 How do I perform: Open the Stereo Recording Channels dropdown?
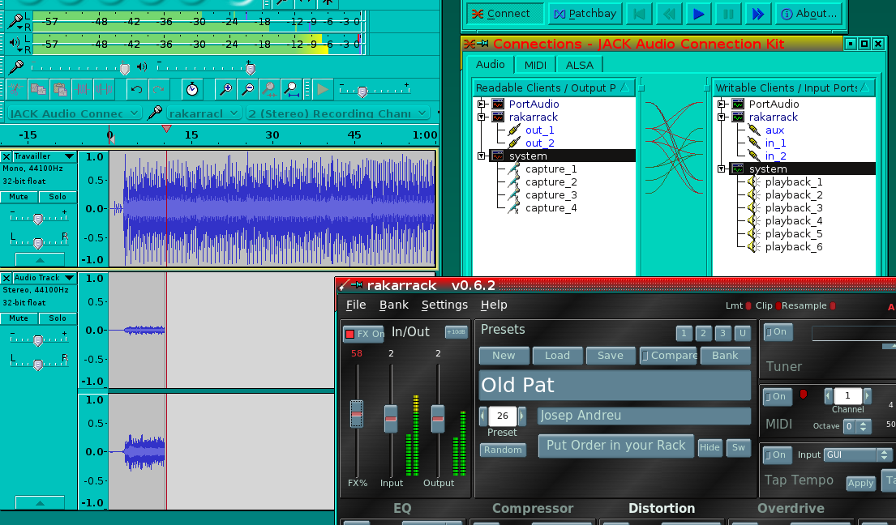click(338, 113)
